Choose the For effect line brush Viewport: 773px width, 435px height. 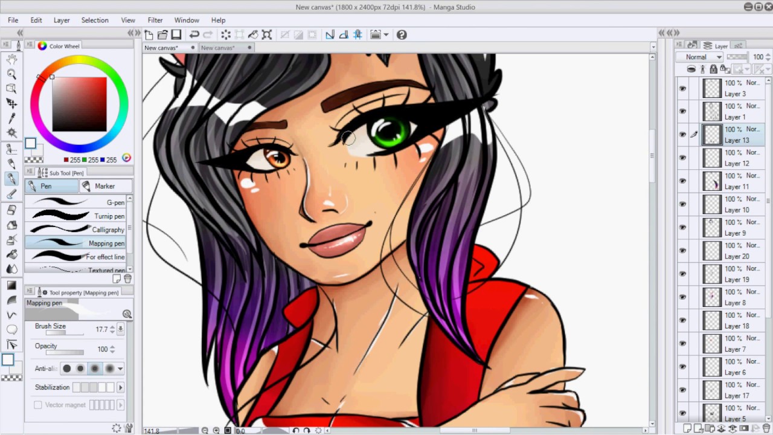(76, 257)
